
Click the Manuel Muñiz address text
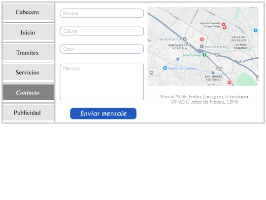pos(204,99)
